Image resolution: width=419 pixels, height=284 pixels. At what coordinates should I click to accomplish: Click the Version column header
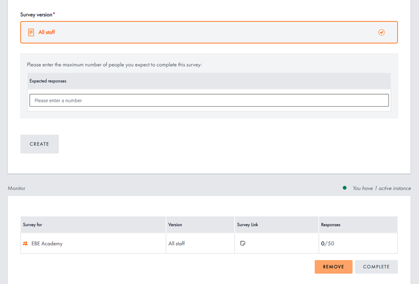pos(175,224)
